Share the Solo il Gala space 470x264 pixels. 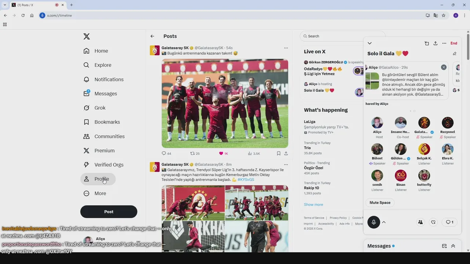pos(435,43)
